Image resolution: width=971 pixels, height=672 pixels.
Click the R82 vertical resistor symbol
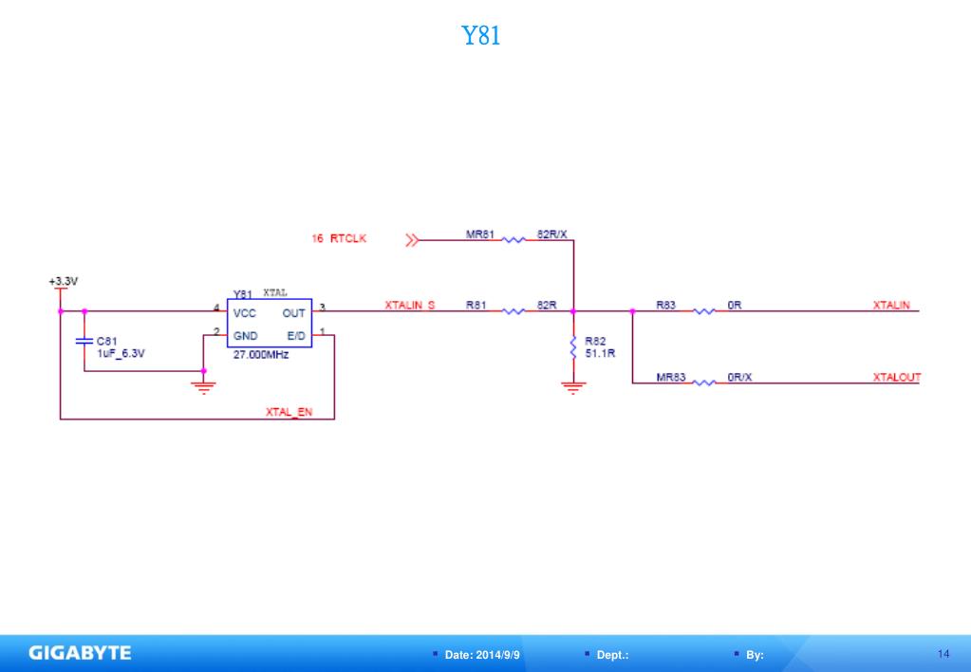[x=573, y=347]
